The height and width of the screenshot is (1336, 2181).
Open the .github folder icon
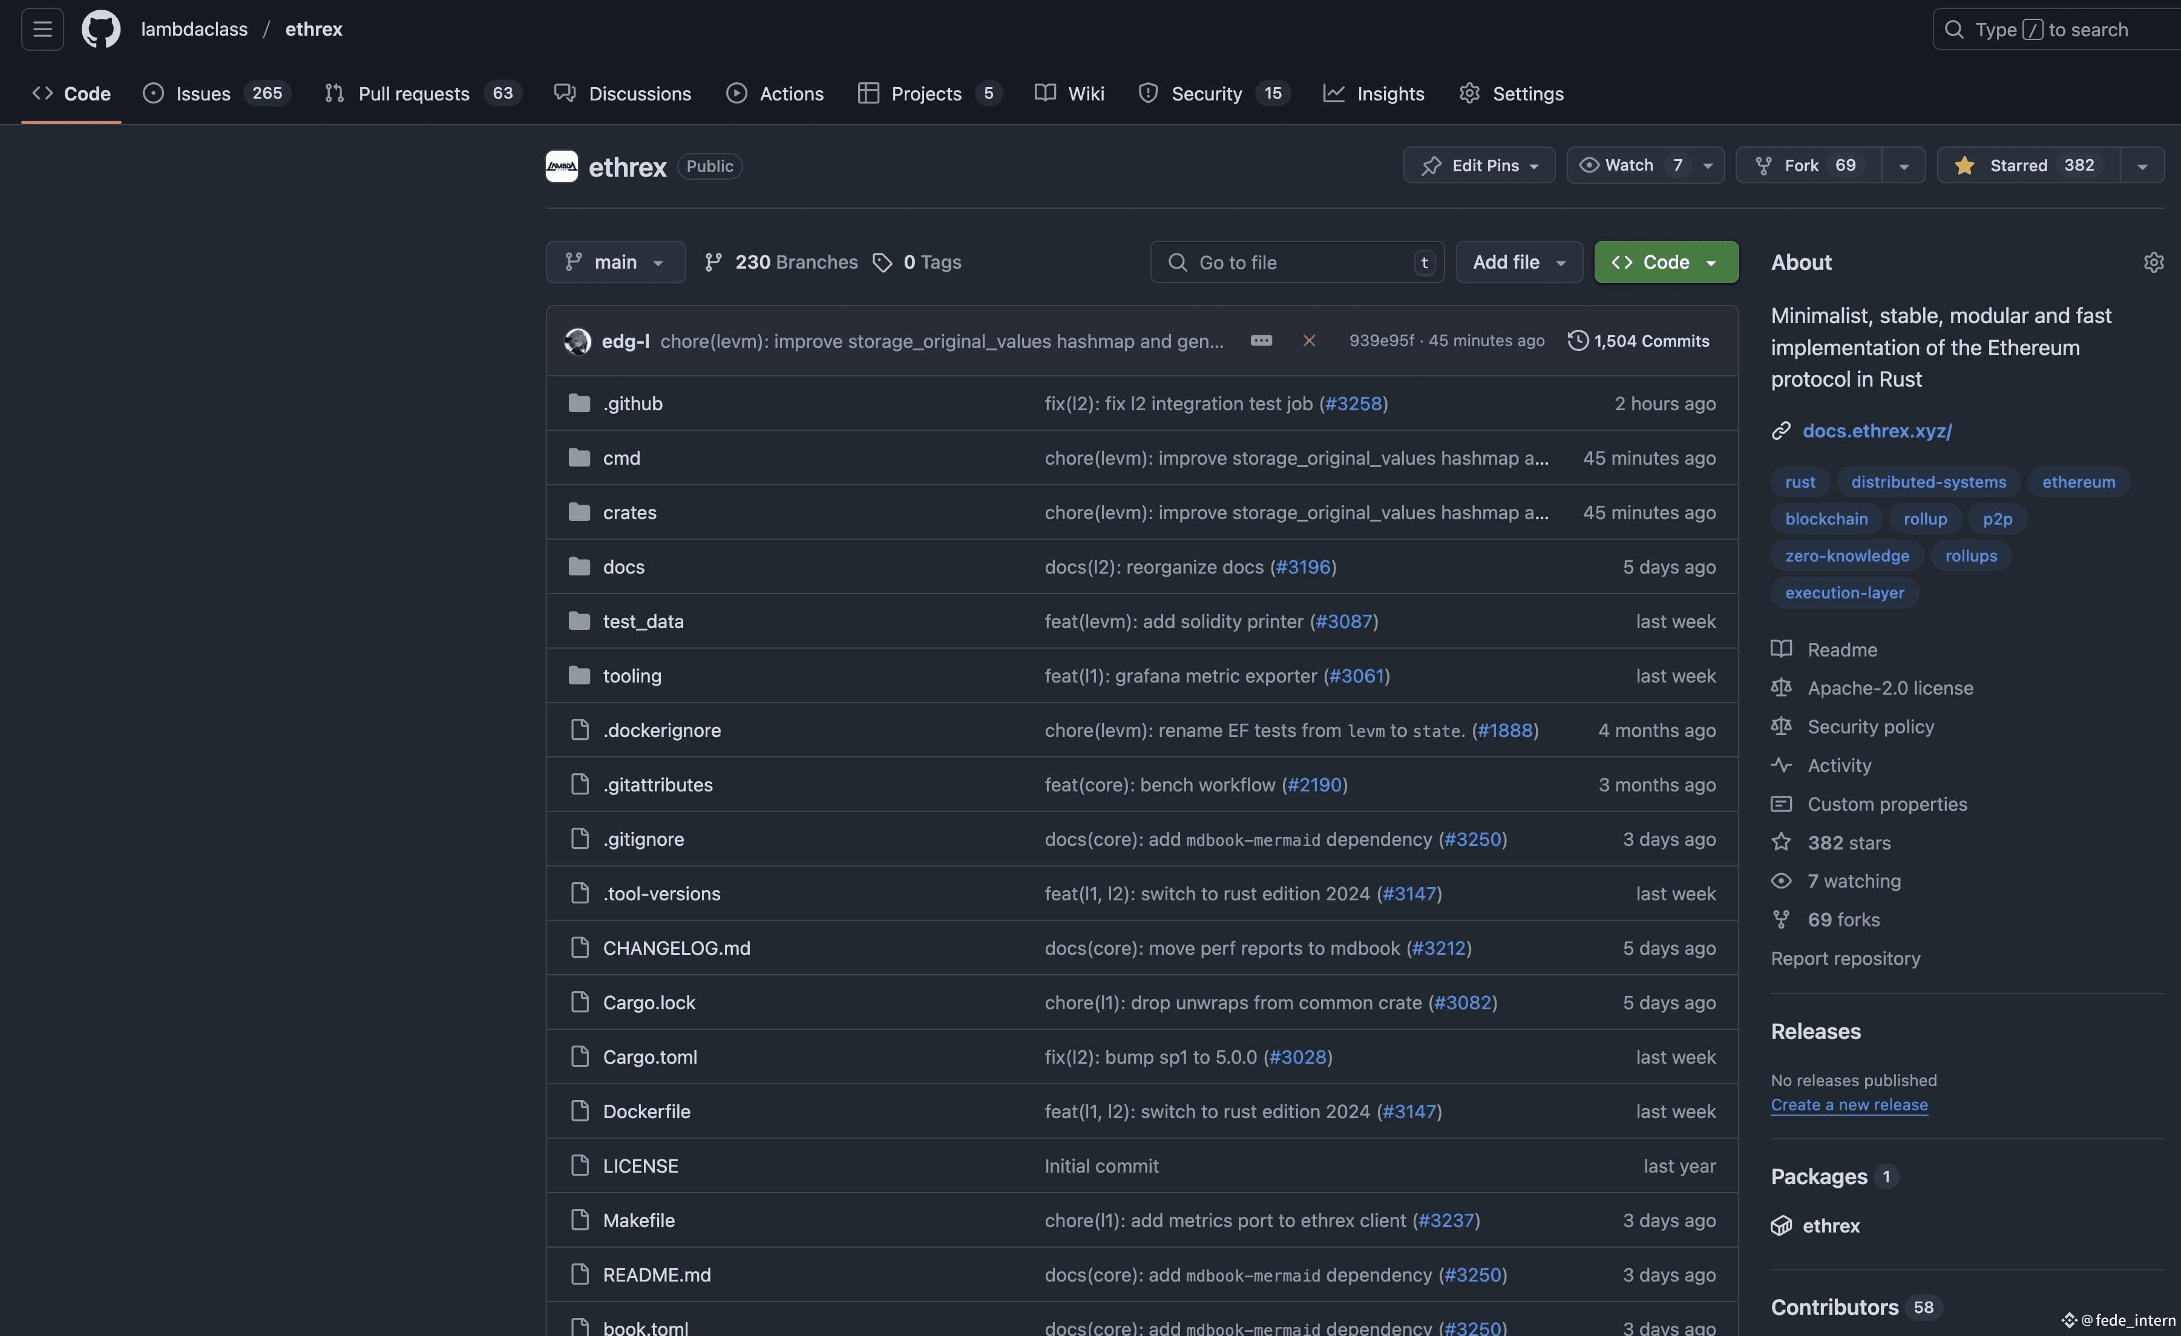pyautogui.click(x=580, y=404)
